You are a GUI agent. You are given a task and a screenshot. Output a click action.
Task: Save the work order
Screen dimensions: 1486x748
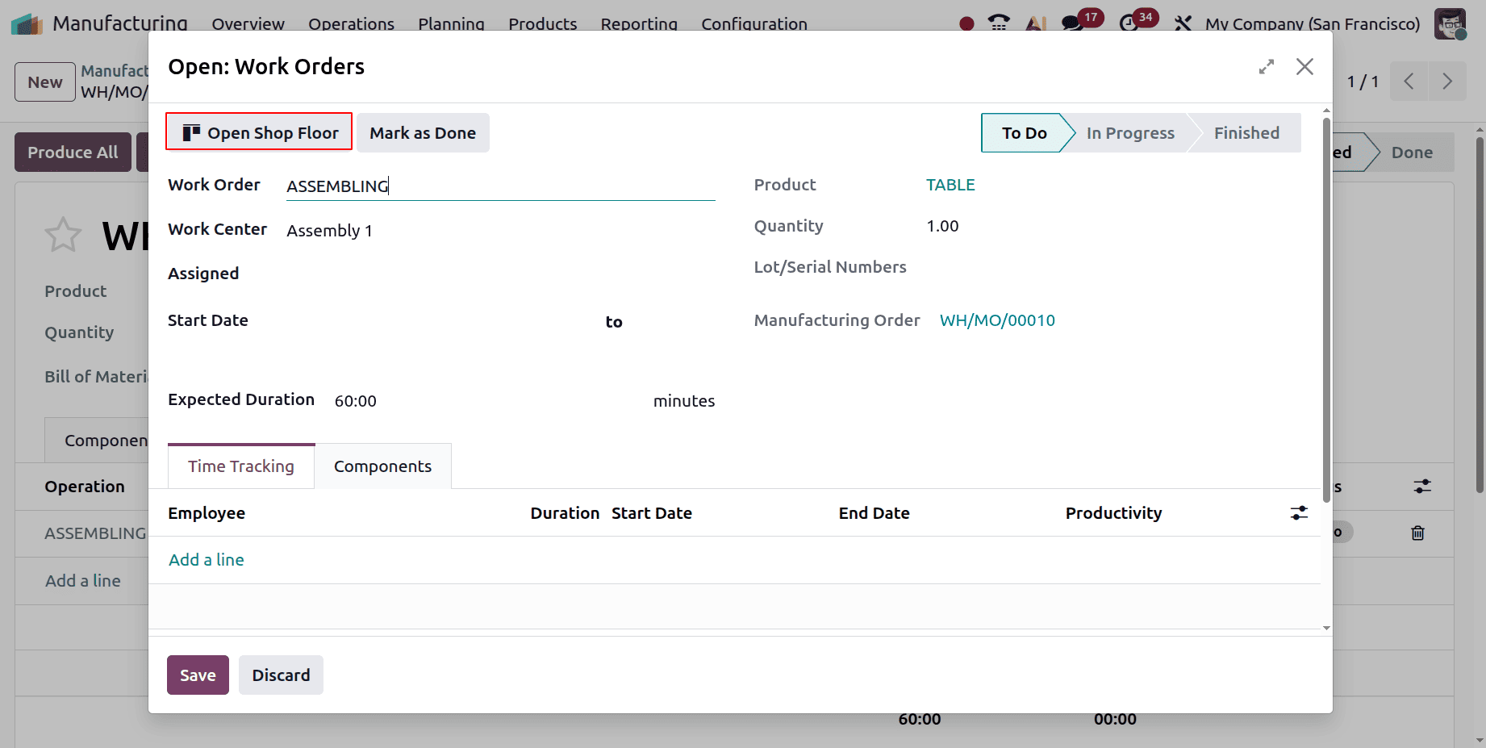[x=198, y=675]
